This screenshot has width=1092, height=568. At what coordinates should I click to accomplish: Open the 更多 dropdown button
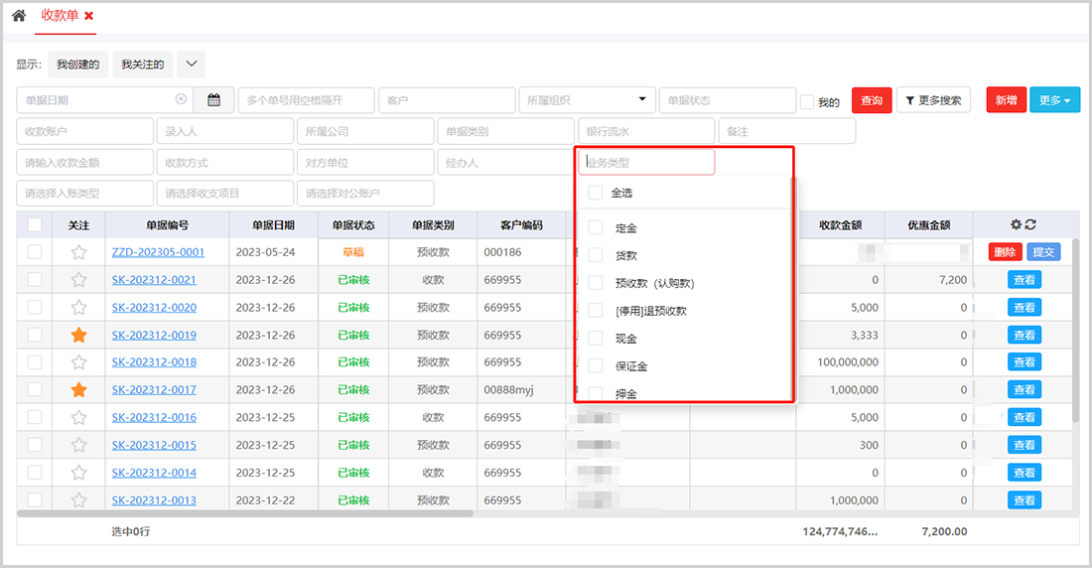(x=1054, y=100)
